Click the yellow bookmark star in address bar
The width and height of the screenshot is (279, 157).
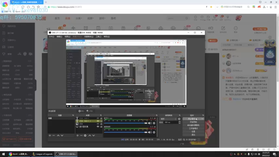(211, 7)
